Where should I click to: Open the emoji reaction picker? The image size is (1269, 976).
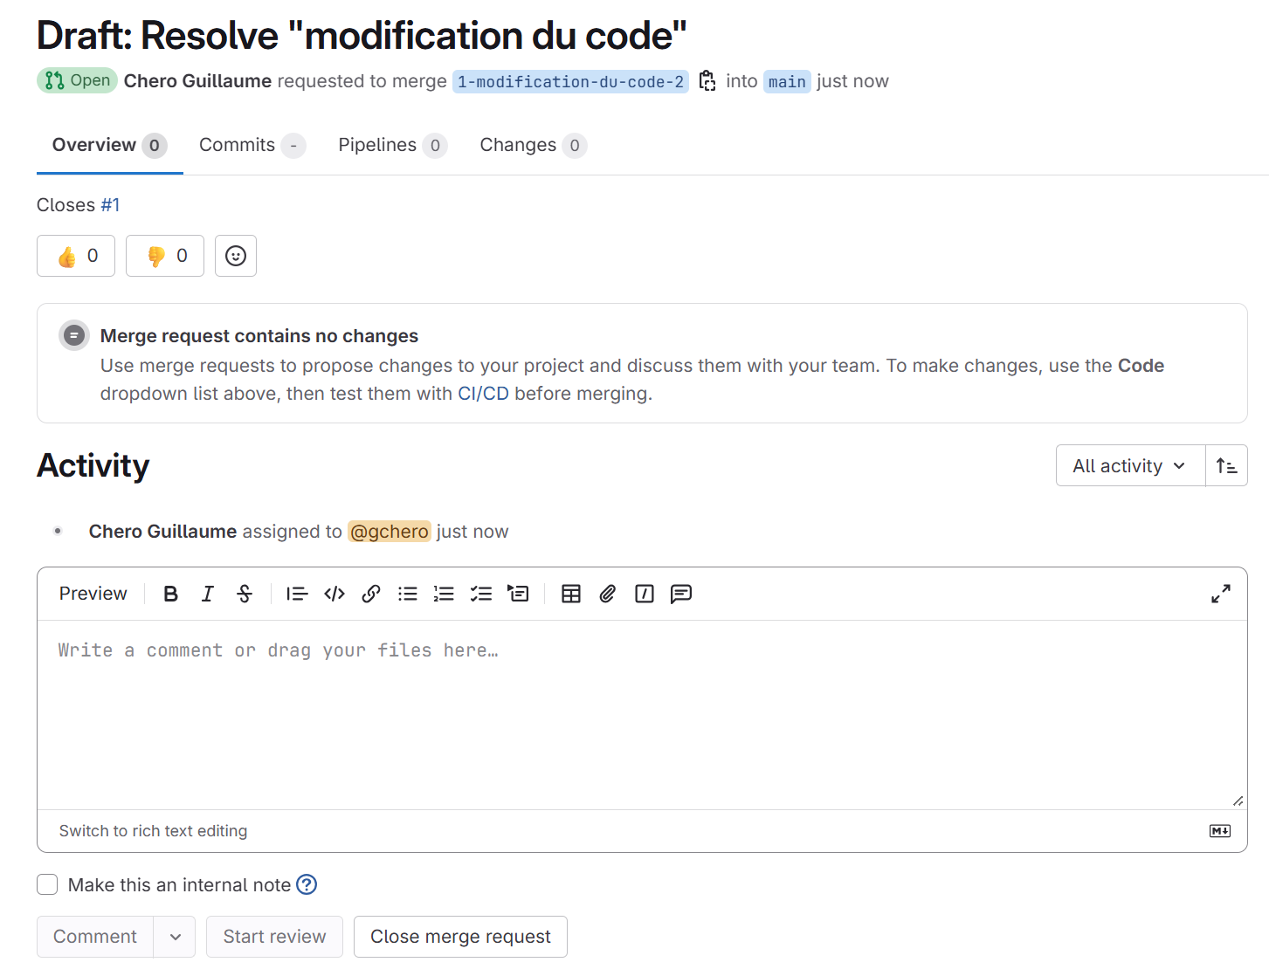point(236,256)
